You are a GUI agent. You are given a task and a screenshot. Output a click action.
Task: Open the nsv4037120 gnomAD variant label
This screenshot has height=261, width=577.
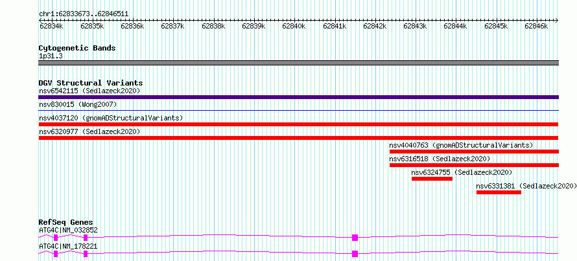pos(111,118)
